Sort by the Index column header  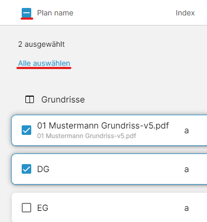[x=185, y=13]
